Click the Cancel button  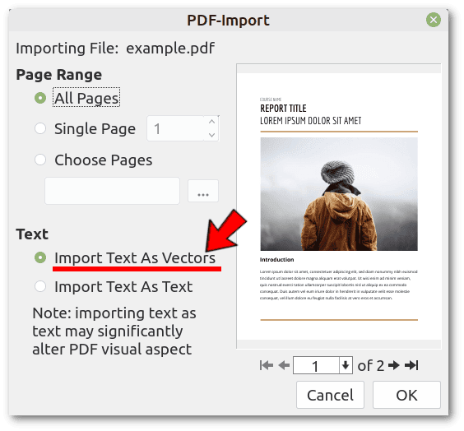[330, 395]
